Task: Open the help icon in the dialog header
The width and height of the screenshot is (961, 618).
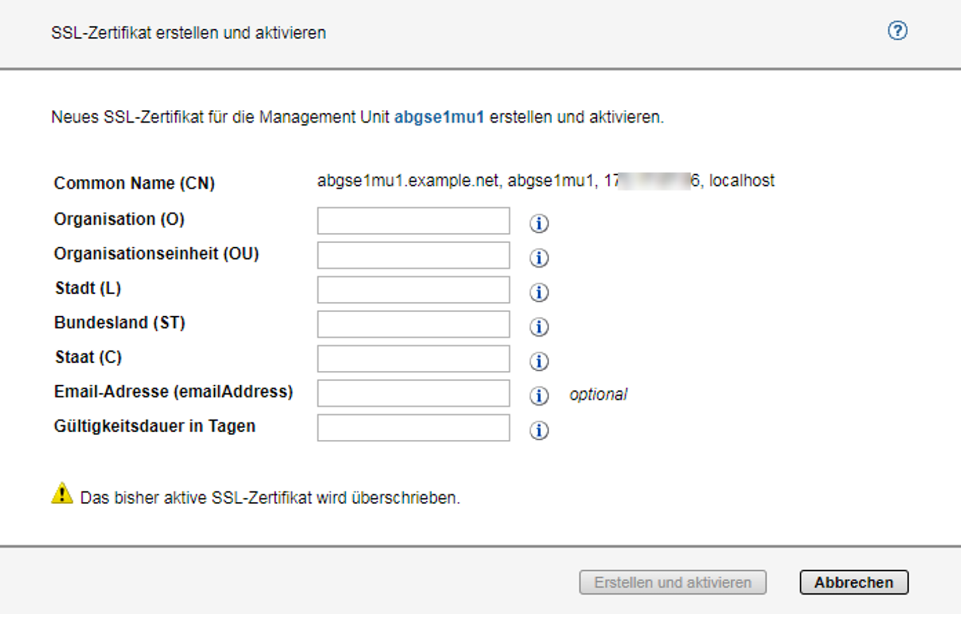Action: tap(897, 31)
